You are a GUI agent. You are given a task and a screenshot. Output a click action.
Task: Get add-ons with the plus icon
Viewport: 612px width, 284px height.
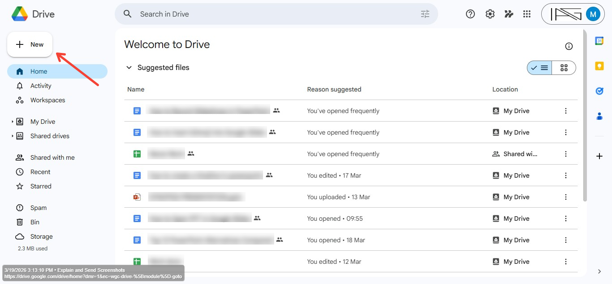tap(599, 156)
